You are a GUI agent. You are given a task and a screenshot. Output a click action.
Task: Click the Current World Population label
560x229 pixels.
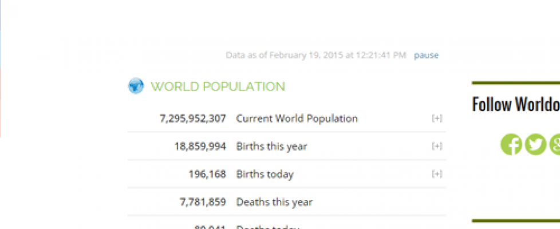point(297,119)
